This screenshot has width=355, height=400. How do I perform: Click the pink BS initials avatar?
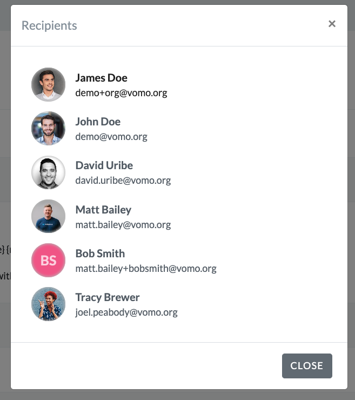click(48, 260)
